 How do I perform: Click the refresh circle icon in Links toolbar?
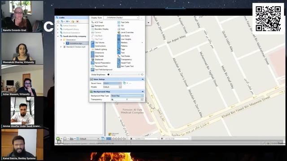coord(58,21)
